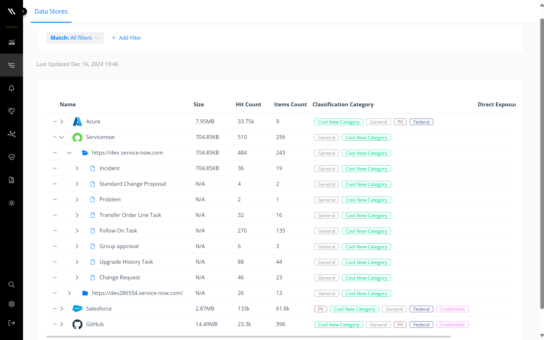544x340 pixels.
Task: Open the data stores list sidebar icon
Action: tap(11, 65)
